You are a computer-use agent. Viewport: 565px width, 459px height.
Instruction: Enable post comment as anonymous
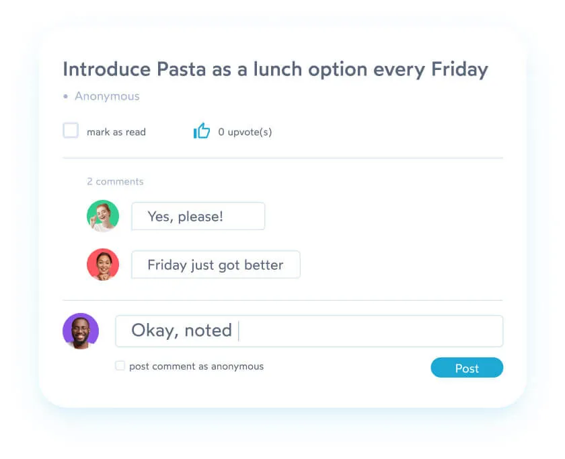(x=120, y=365)
